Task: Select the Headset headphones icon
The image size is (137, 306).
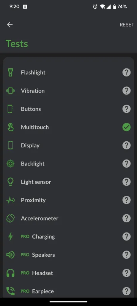Action: point(10,273)
